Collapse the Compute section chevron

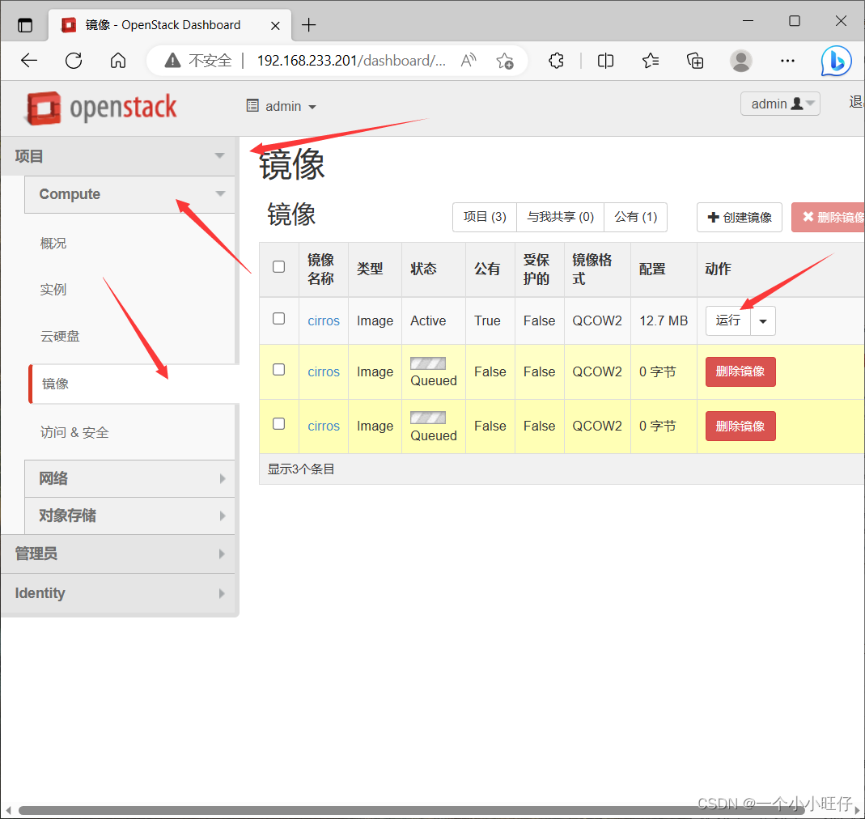(220, 194)
